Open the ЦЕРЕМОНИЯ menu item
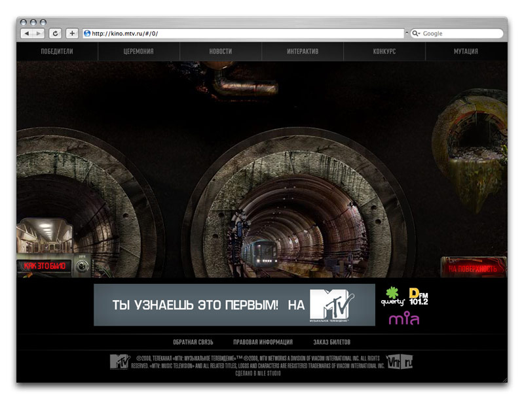Screen dimensions: 524x399 138,52
